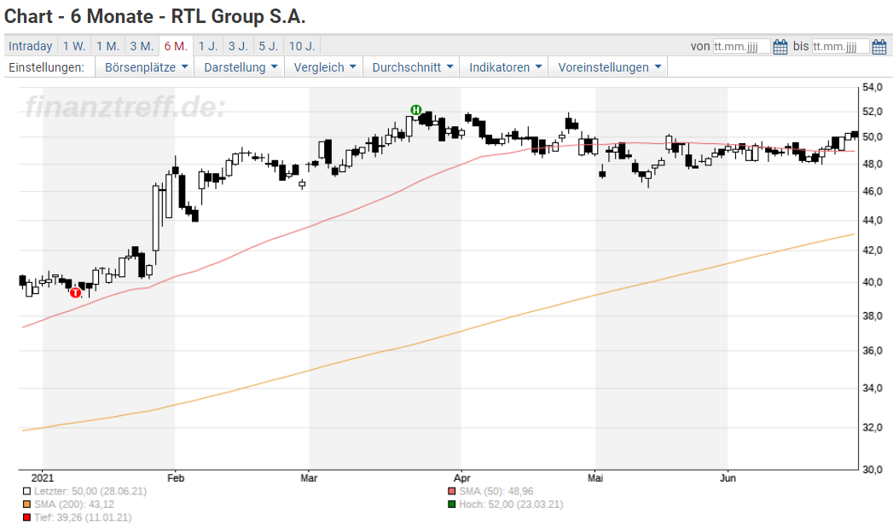Click the 'Feb' x-axis label
Image resolution: width=893 pixels, height=531 pixels.
click(176, 478)
